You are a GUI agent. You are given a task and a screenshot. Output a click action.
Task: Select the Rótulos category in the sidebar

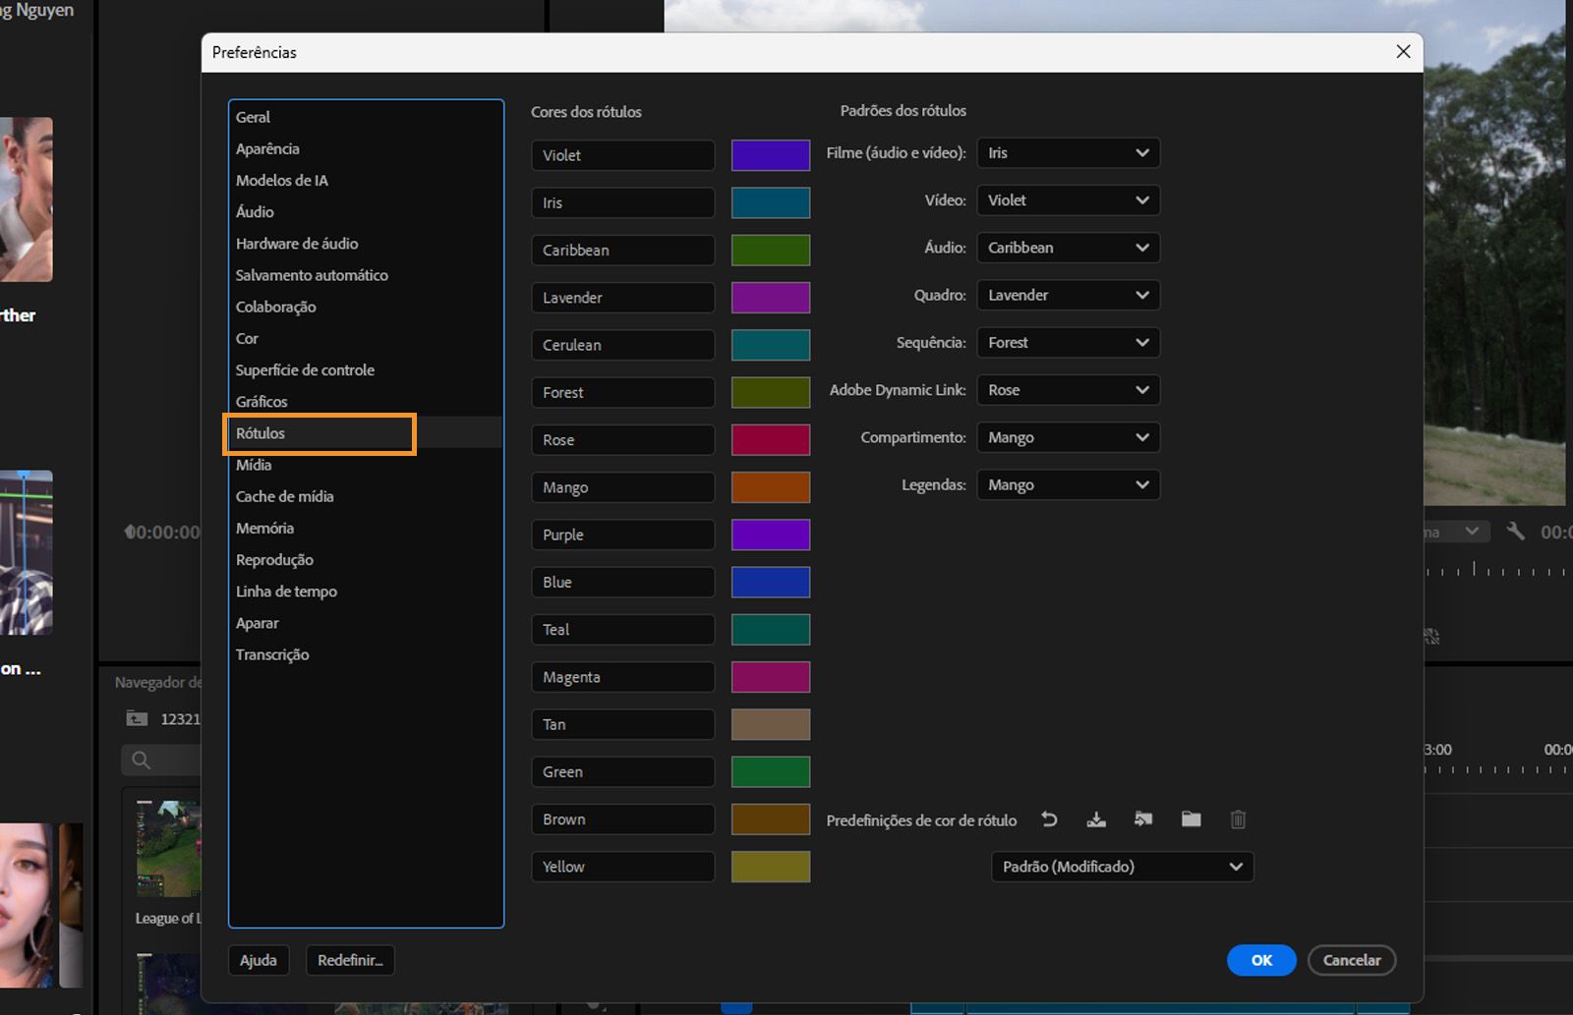[366, 433]
